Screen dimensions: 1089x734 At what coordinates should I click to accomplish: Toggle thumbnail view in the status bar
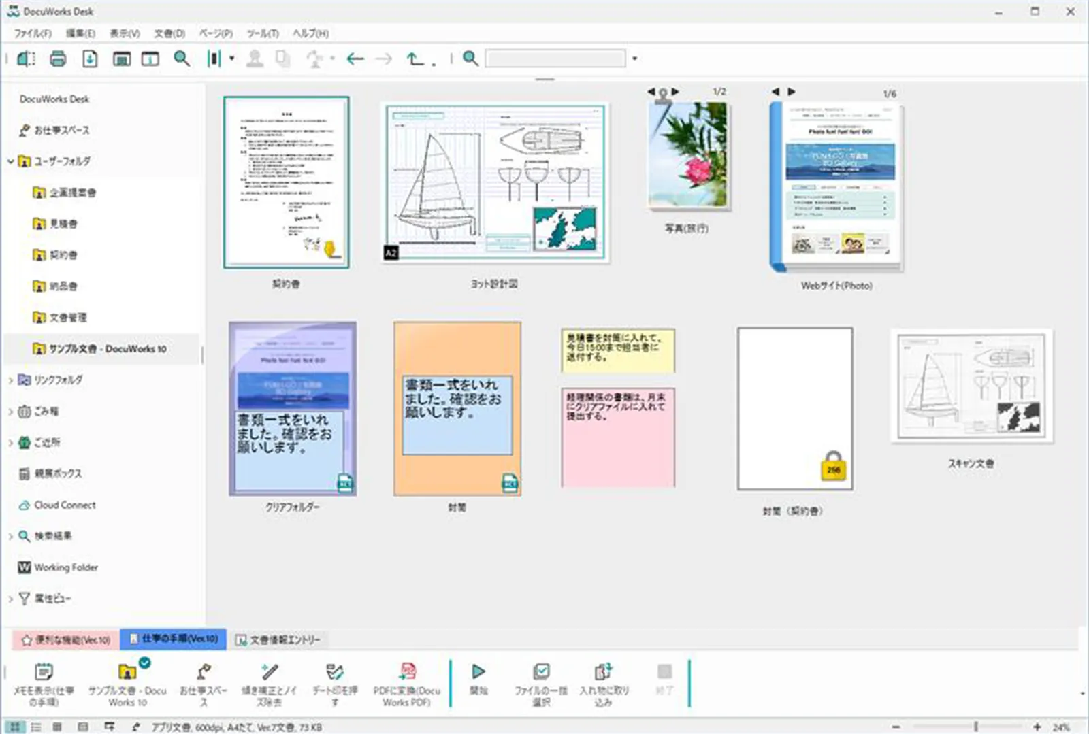click(15, 727)
